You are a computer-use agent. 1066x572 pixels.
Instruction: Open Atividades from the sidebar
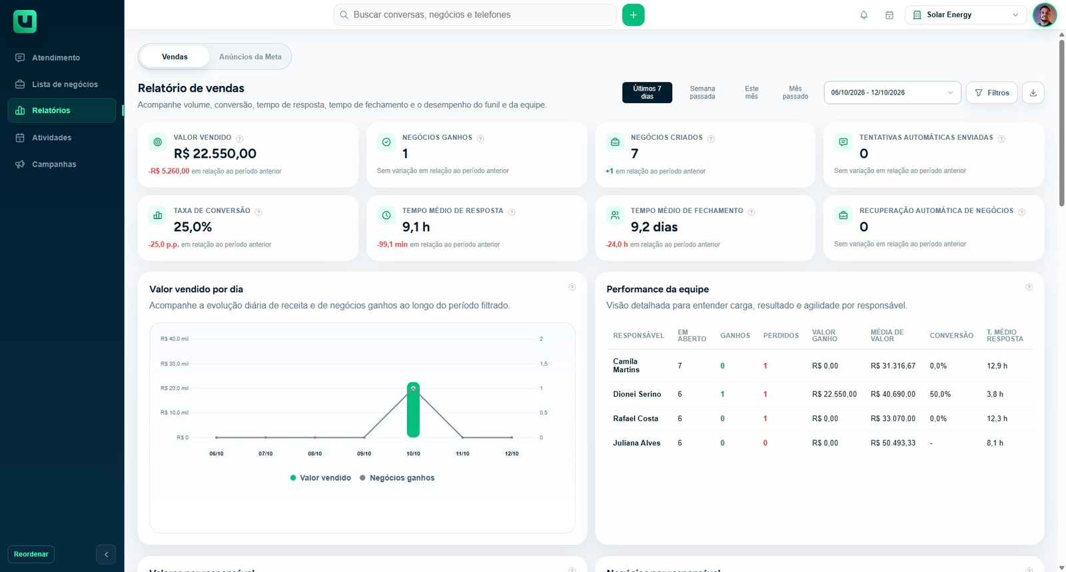point(62,138)
